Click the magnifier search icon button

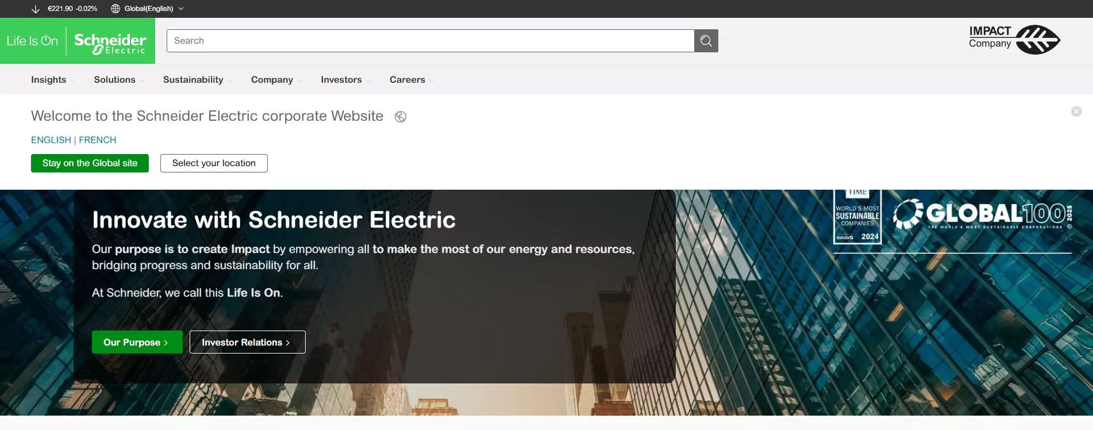pyautogui.click(x=706, y=41)
